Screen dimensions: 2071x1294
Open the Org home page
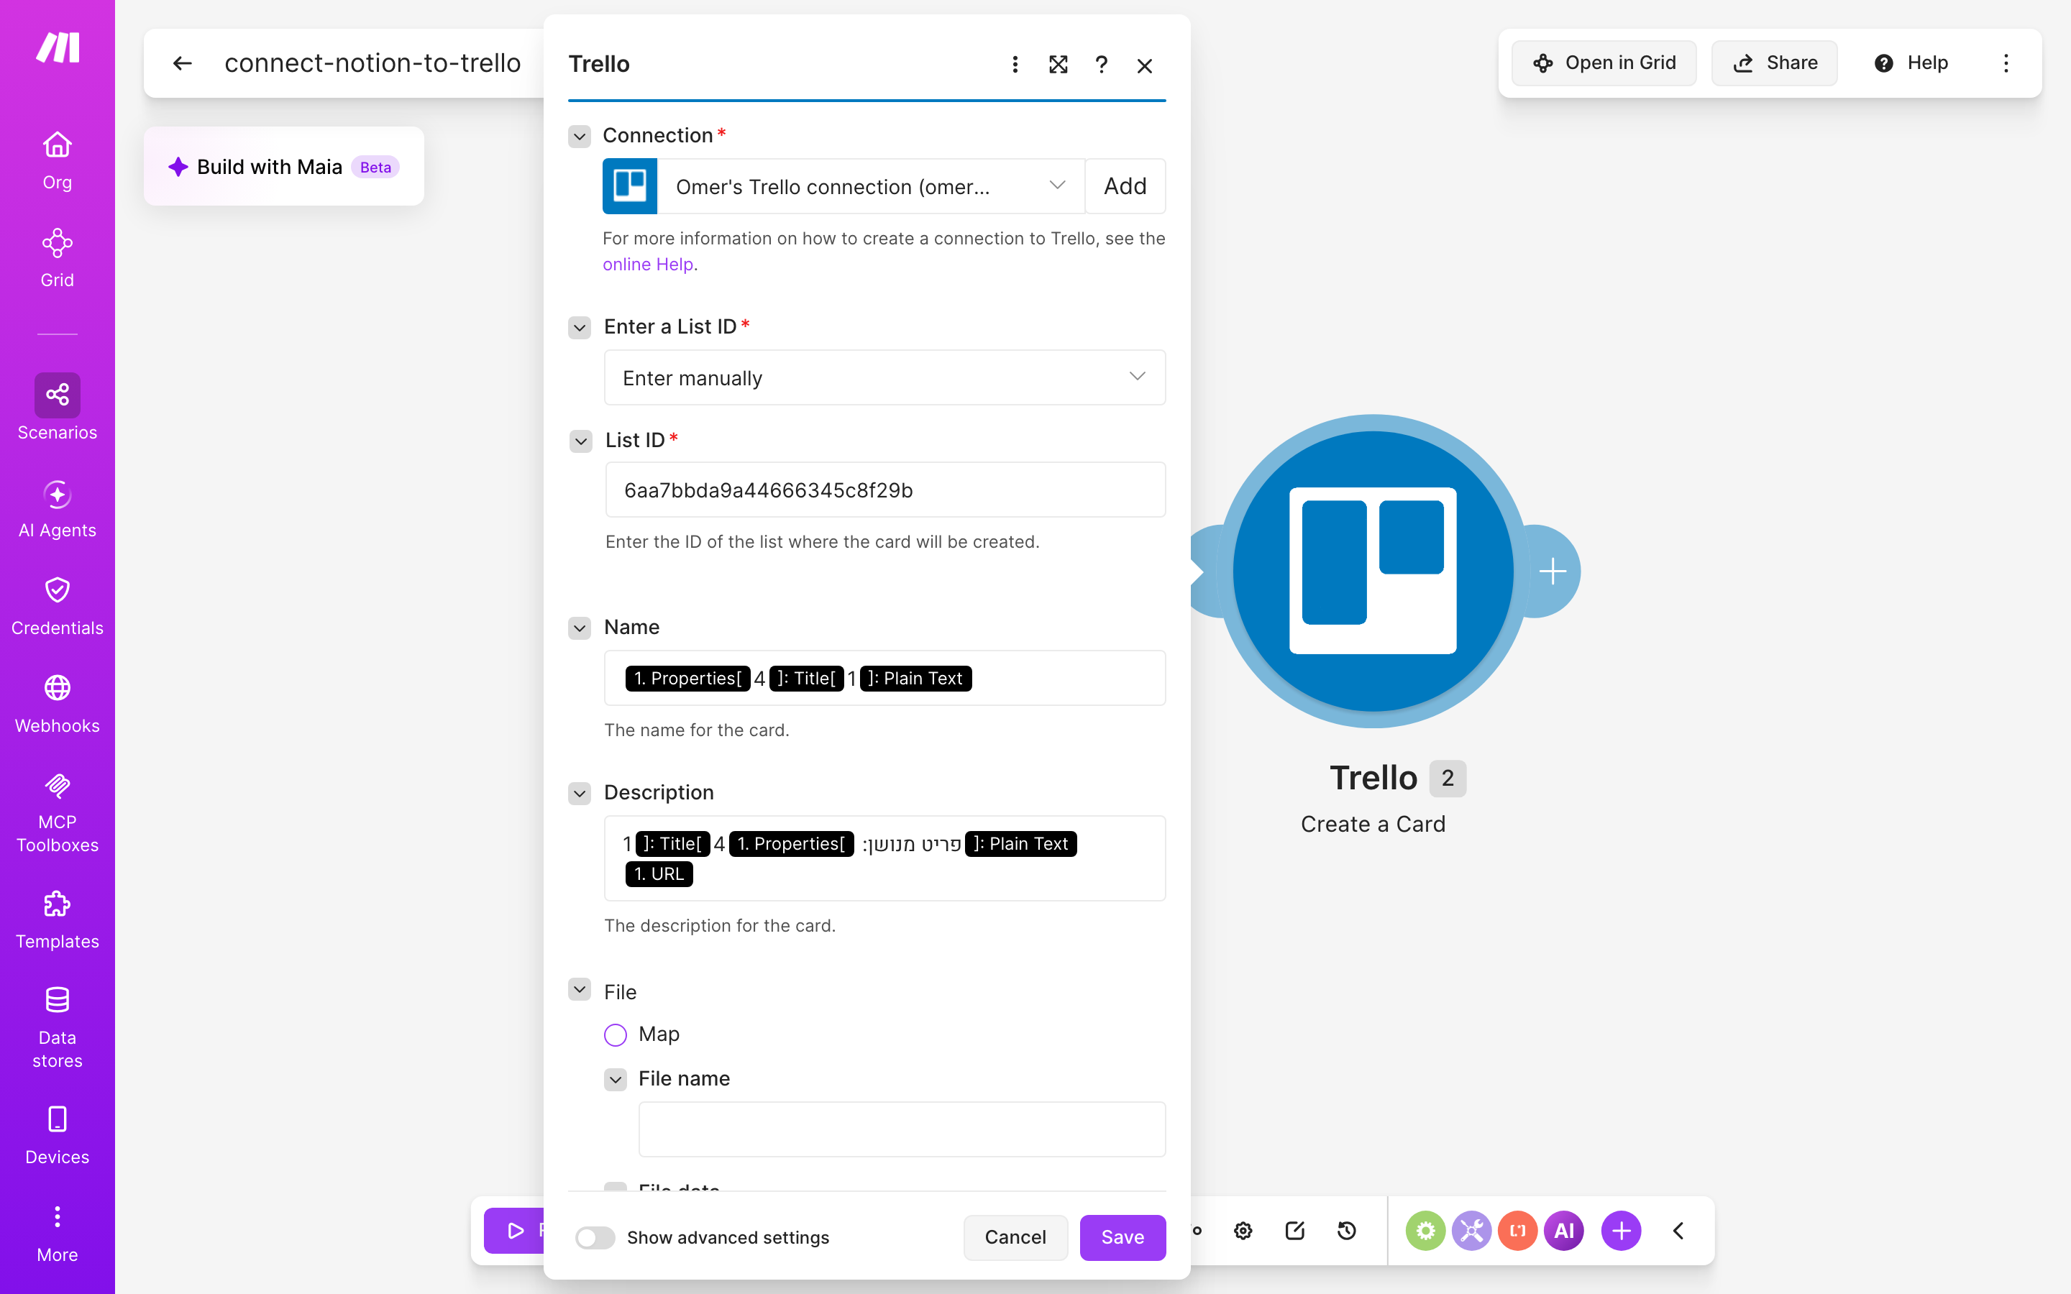(58, 160)
